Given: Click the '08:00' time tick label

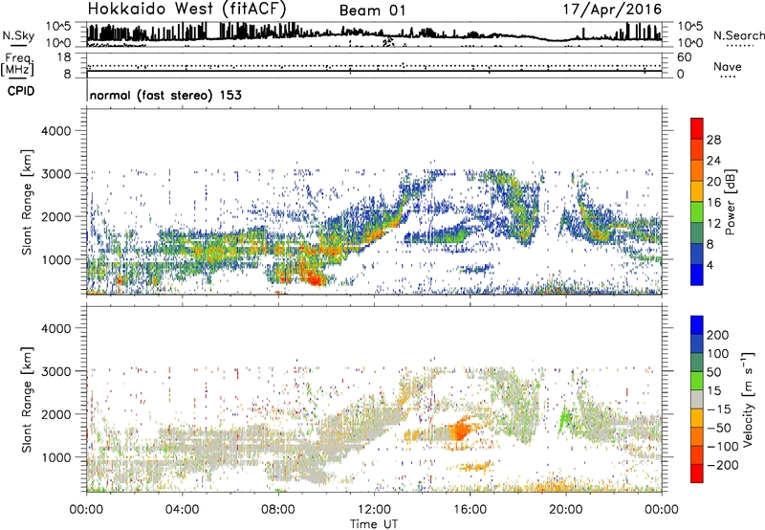Looking at the screenshot, I should pos(278,510).
